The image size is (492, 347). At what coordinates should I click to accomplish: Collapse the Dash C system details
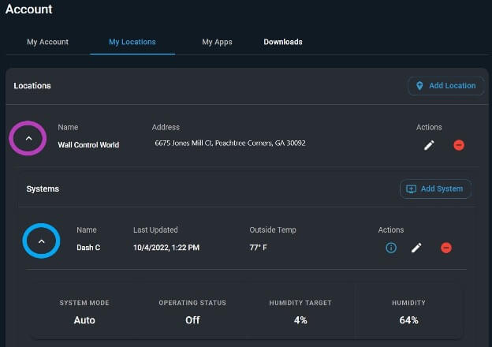pos(42,241)
